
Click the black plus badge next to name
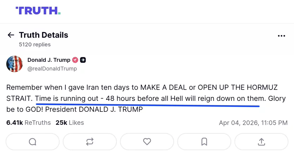click(83, 60)
